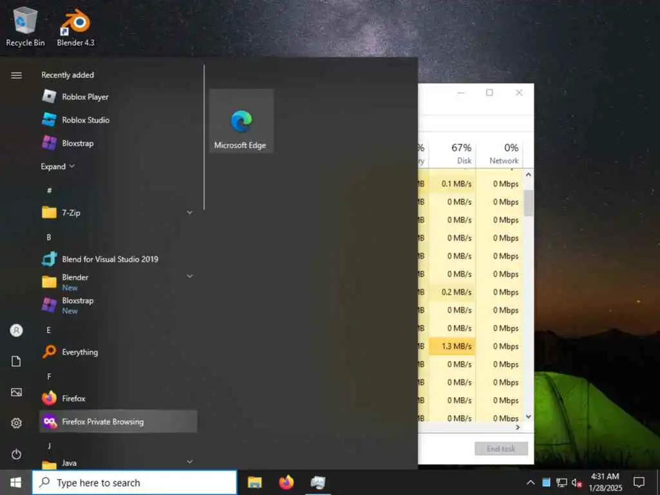Maximize the Task Manager window

coord(490,93)
